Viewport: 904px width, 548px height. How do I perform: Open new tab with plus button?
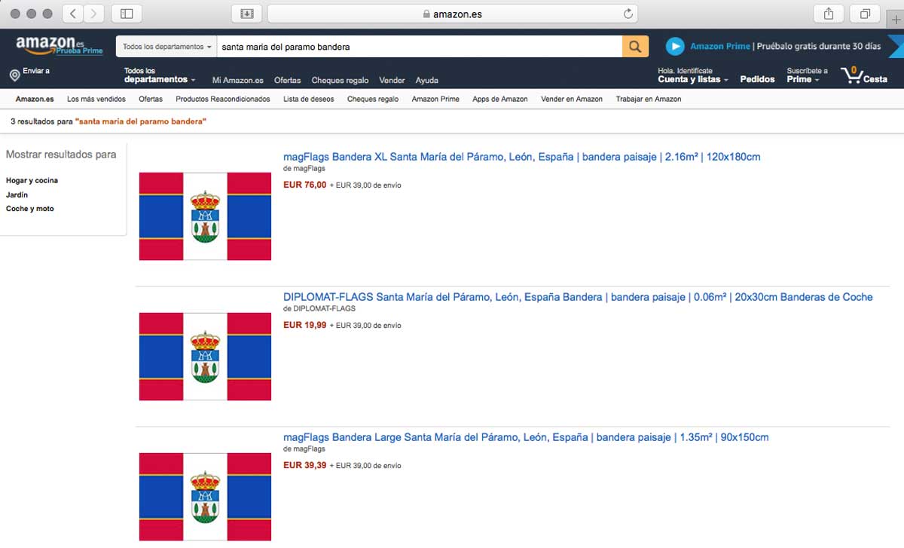click(894, 19)
